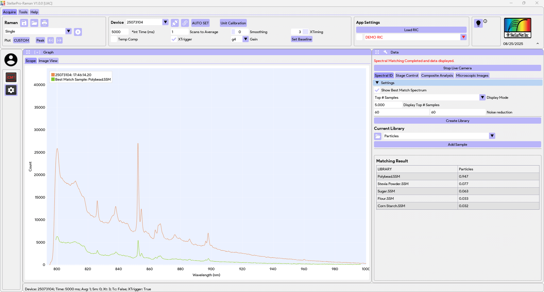Open the Acquire menu
This screenshot has height=292, width=544.
(10, 12)
